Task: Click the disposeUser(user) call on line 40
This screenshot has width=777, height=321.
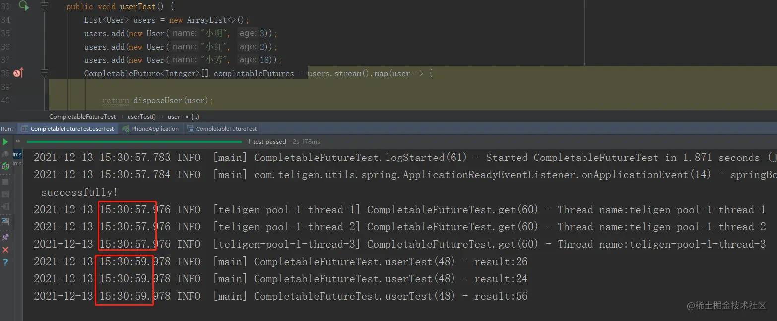Action: pyautogui.click(x=172, y=101)
